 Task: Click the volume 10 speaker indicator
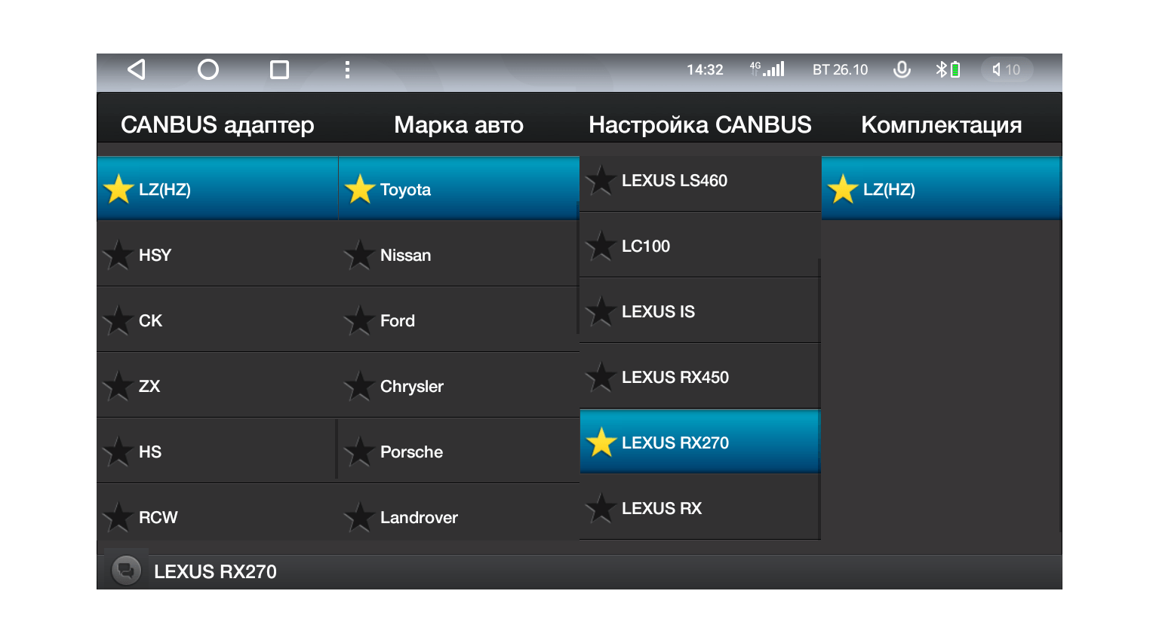coord(1007,70)
